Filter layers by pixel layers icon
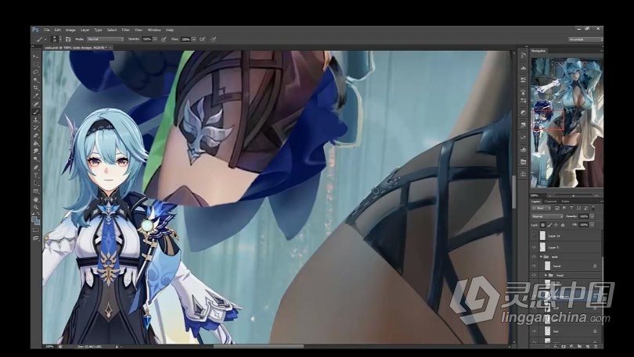This screenshot has width=634, height=357. (557, 208)
